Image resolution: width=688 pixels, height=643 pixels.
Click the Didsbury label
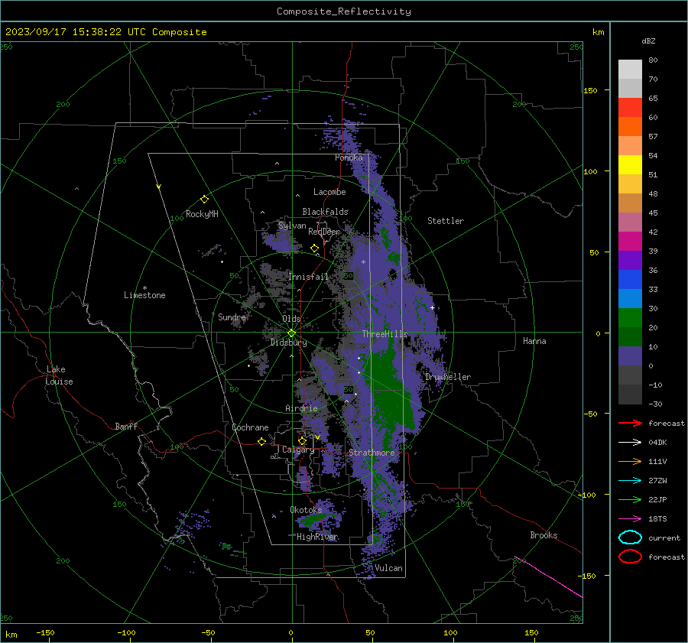(288, 343)
